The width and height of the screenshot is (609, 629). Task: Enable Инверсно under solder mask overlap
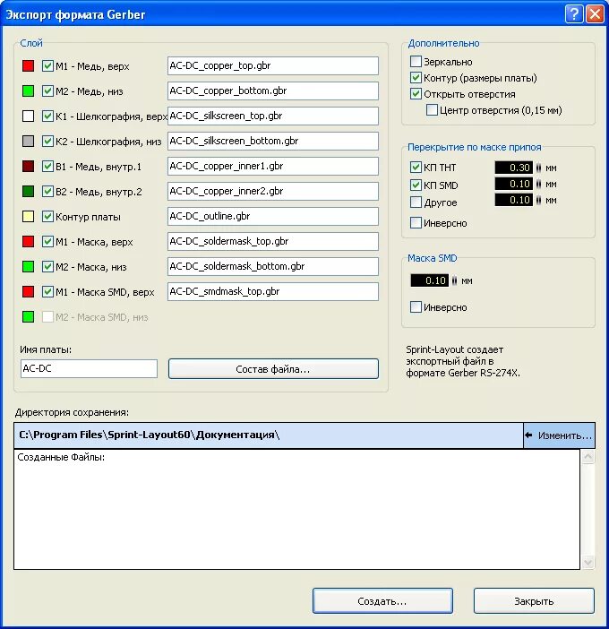coord(416,222)
